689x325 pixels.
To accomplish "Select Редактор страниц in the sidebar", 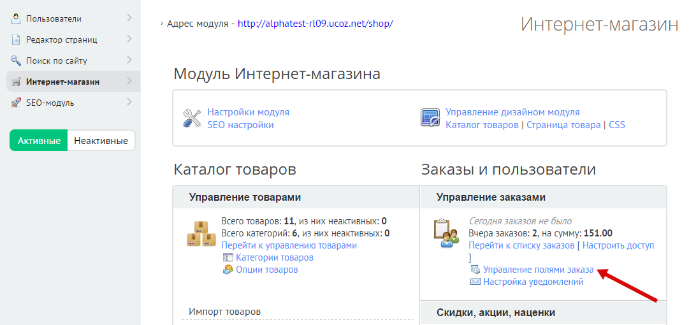I will [61, 40].
